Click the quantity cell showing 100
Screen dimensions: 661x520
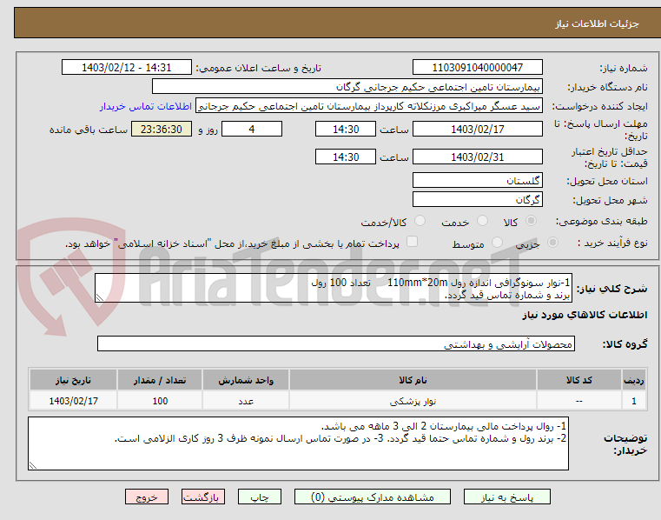160,401
